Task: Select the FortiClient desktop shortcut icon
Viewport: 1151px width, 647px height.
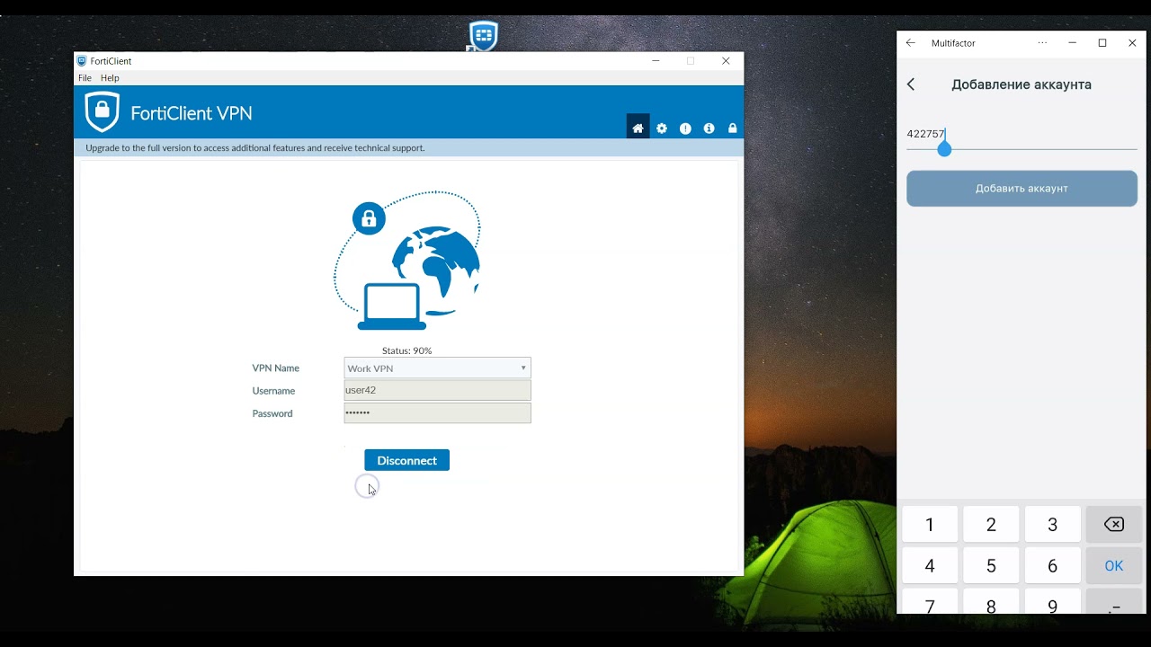Action: click(x=483, y=36)
